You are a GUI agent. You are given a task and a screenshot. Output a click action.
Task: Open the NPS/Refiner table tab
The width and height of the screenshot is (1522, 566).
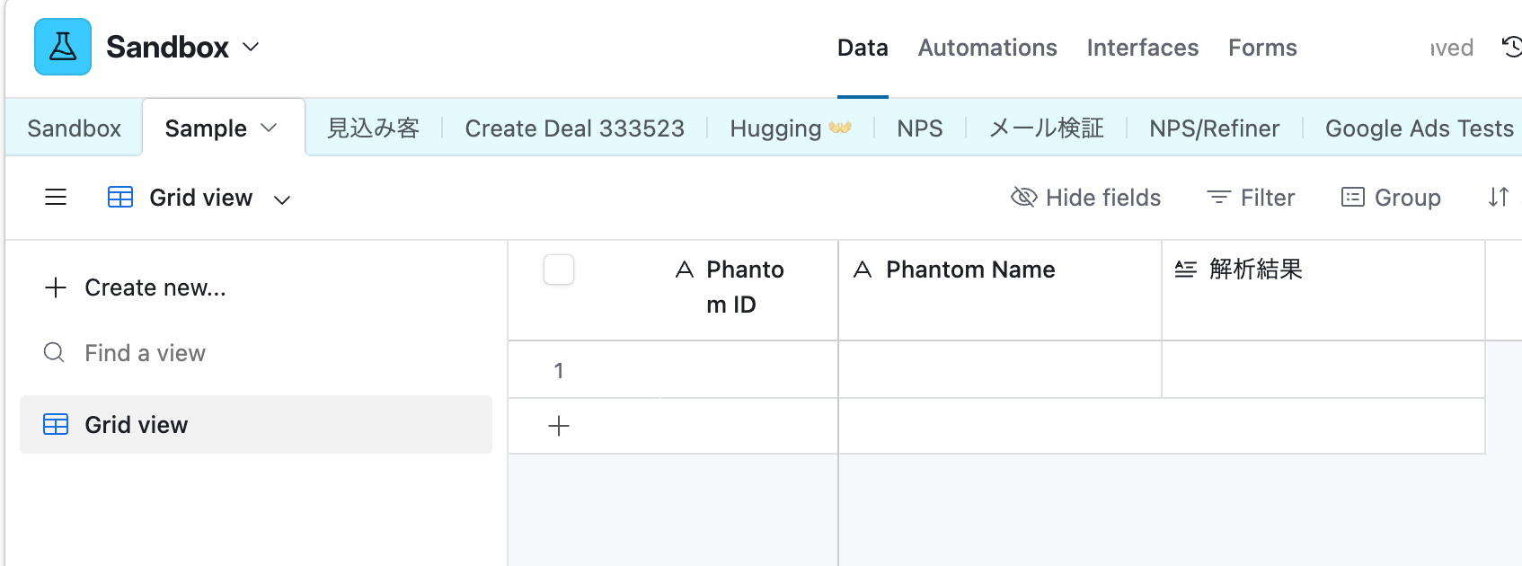tap(1214, 128)
